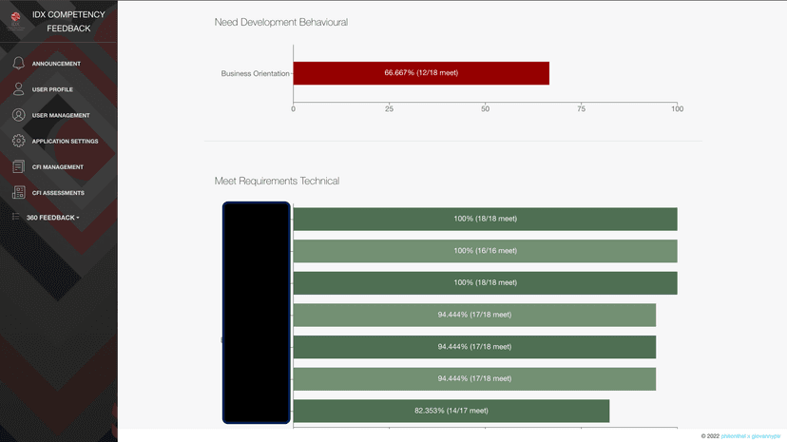Viewport: 787px width, 442px height.
Task: Select CFI Assessments in sidebar
Action: coord(58,193)
